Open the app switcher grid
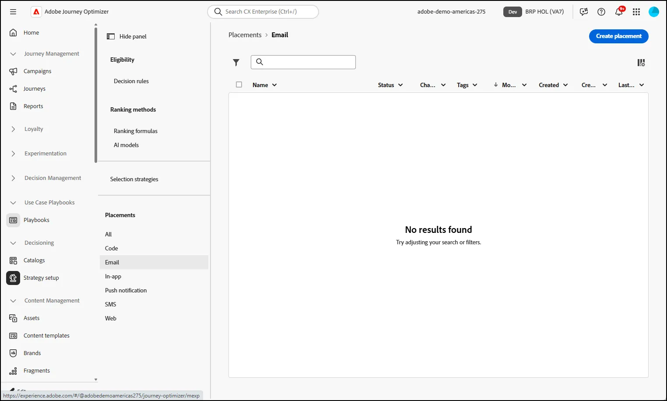667x401 pixels. [636, 12]
